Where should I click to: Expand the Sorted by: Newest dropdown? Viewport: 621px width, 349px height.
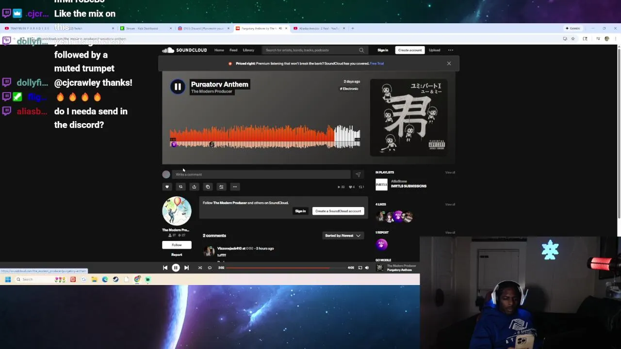pos(343,236)
